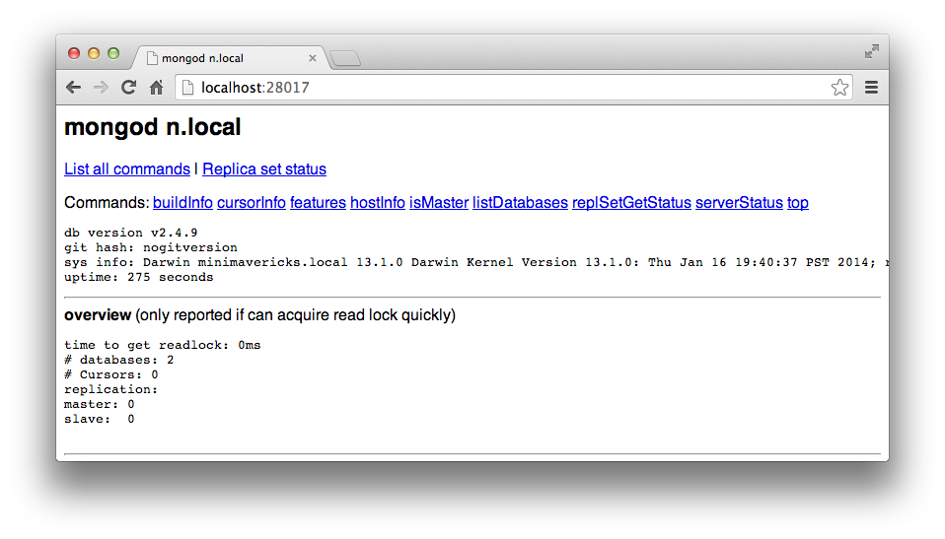Click the page icon in address bar

point(187,88)
